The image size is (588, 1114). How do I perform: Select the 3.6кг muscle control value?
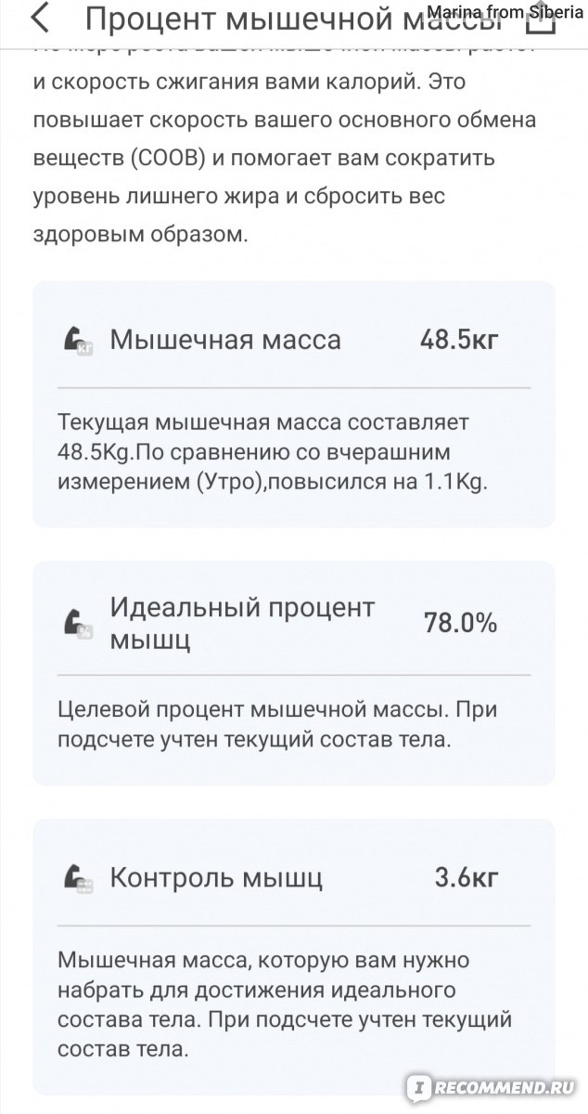tap(466, 877)
